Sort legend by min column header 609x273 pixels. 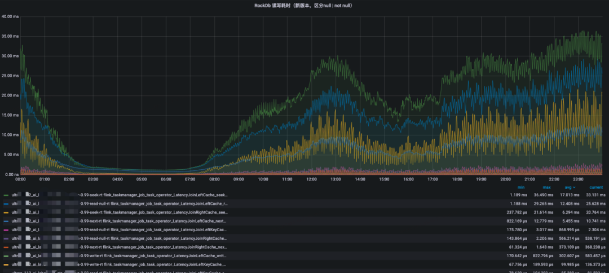click(x=521, y=188)
